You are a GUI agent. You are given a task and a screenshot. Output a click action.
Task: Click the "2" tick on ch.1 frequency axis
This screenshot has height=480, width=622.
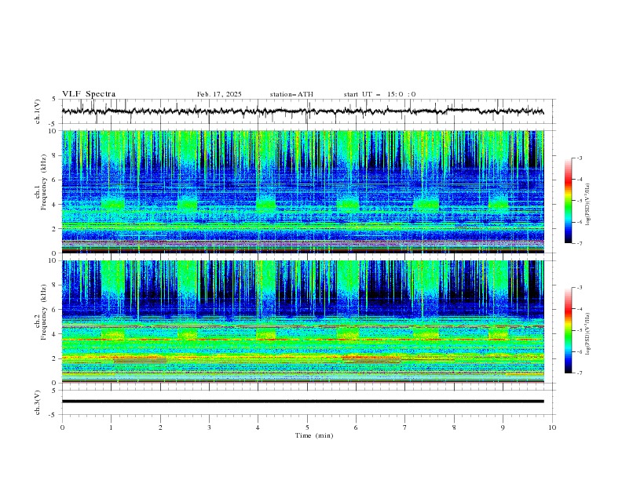pos(55,228)
